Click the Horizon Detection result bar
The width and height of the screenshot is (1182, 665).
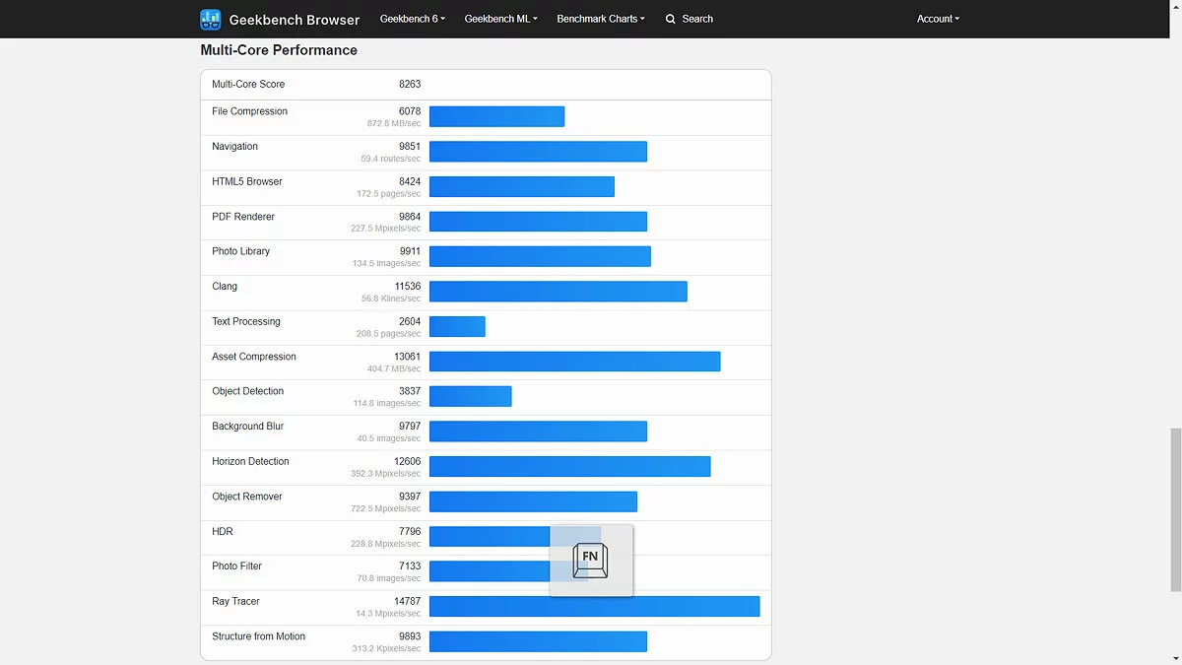tap(569, 466)
